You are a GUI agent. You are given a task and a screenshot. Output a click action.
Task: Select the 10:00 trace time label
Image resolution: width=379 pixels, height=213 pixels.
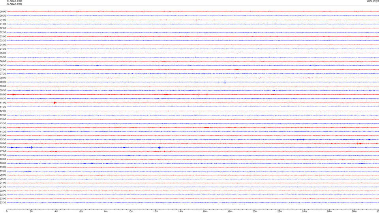[x=3, y=94]
